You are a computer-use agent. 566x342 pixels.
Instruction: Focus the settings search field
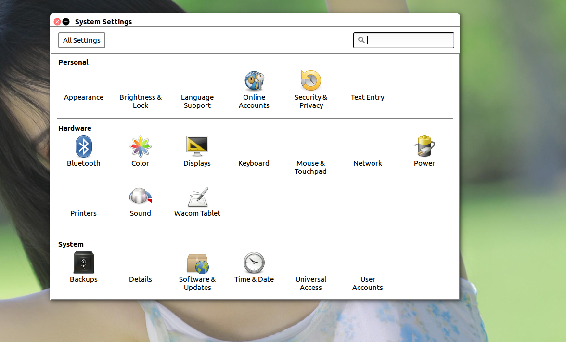pyautogui.click(x=409, y=40)
